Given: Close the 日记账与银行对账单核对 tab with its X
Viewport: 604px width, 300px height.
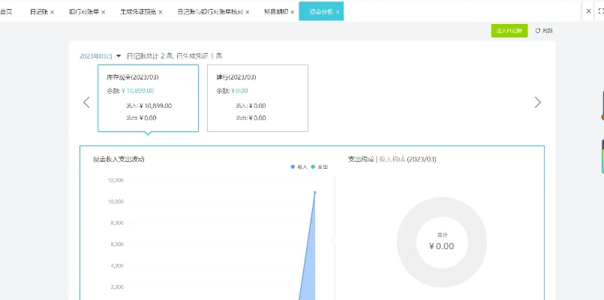Looking at the screenshot, I should coord(248,12).
